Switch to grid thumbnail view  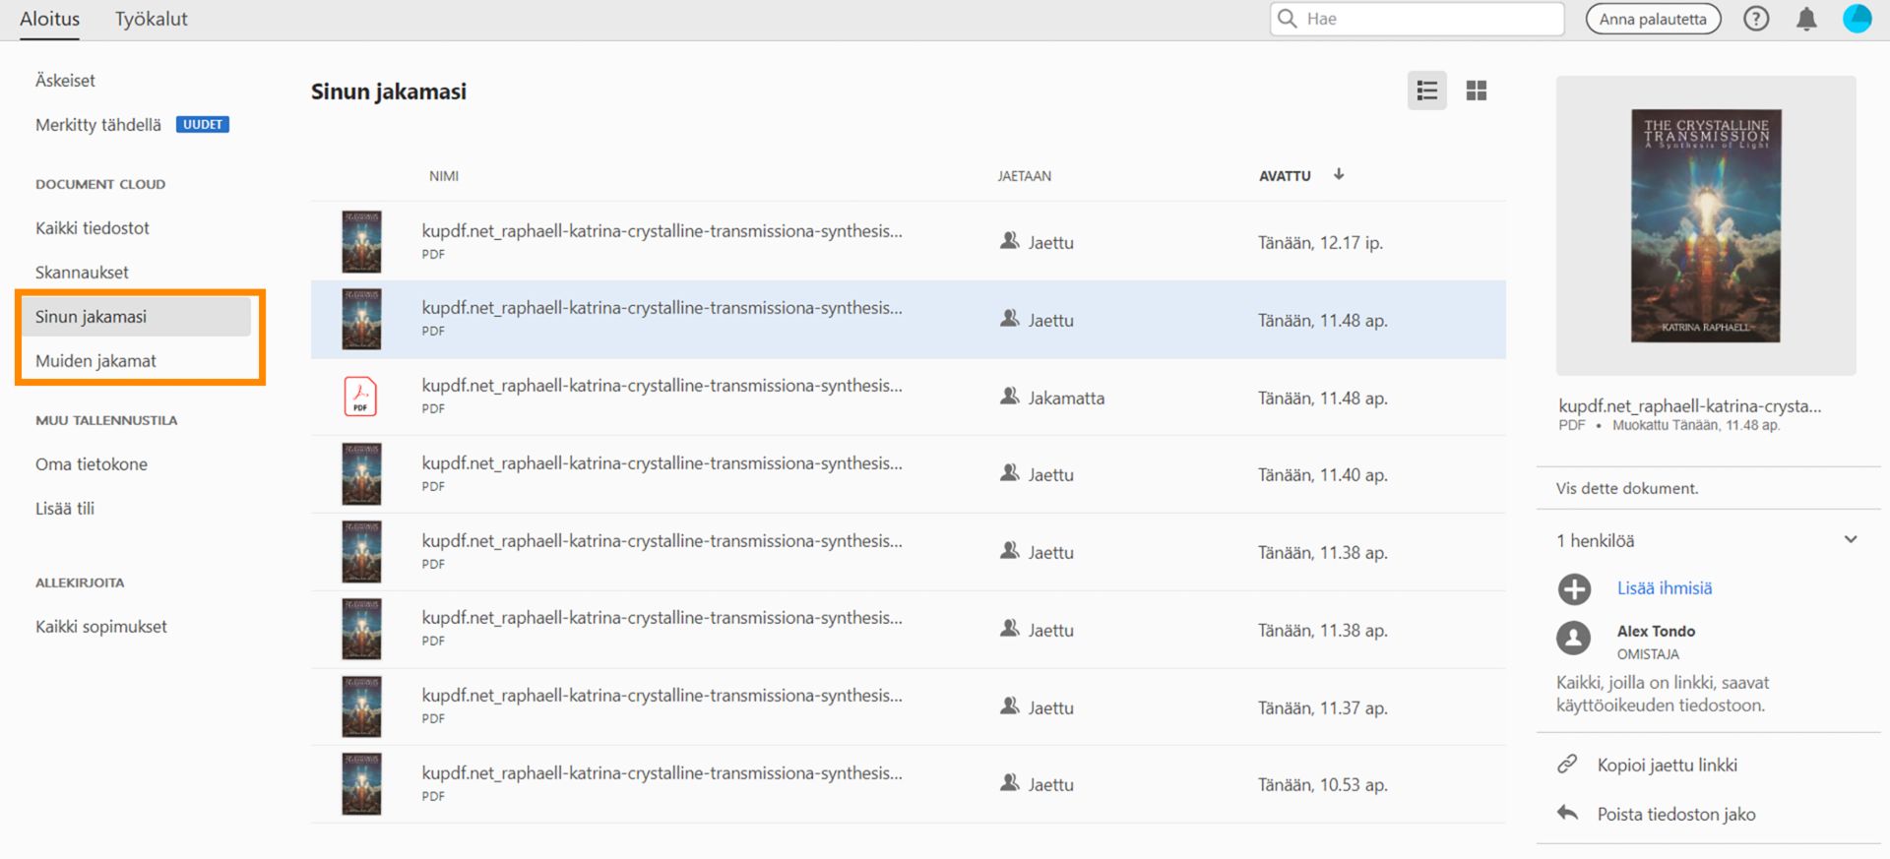tap(1476, 92)
